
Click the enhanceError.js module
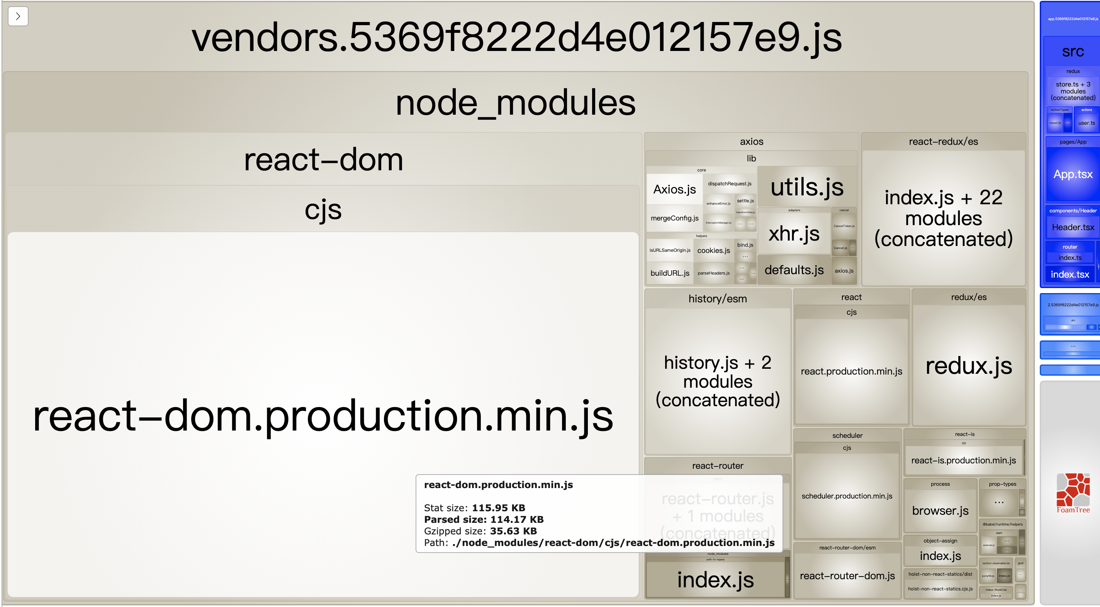point(718,203)
